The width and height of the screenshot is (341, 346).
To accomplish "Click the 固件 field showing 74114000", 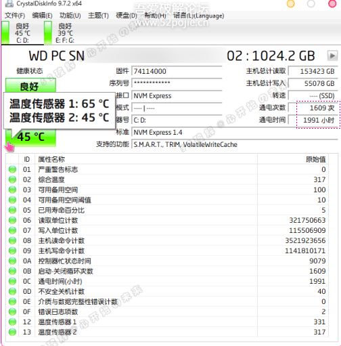I will [x=177, y=71].
